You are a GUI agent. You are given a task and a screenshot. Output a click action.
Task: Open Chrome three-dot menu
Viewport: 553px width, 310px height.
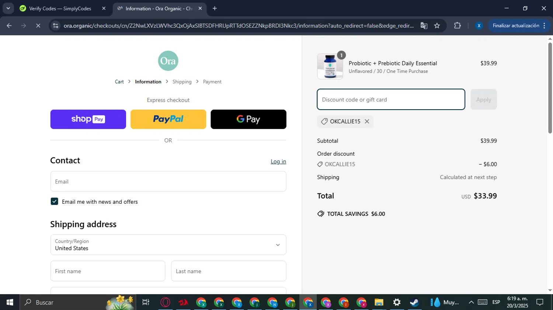[545, 26]
